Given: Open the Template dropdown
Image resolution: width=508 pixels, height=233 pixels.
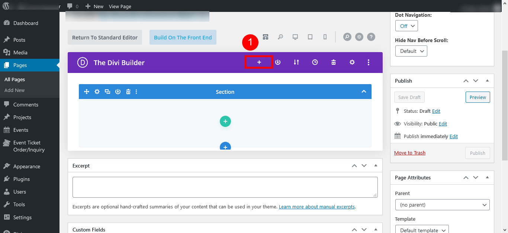Looking at the screenshot, I should (x=422, y=229).
